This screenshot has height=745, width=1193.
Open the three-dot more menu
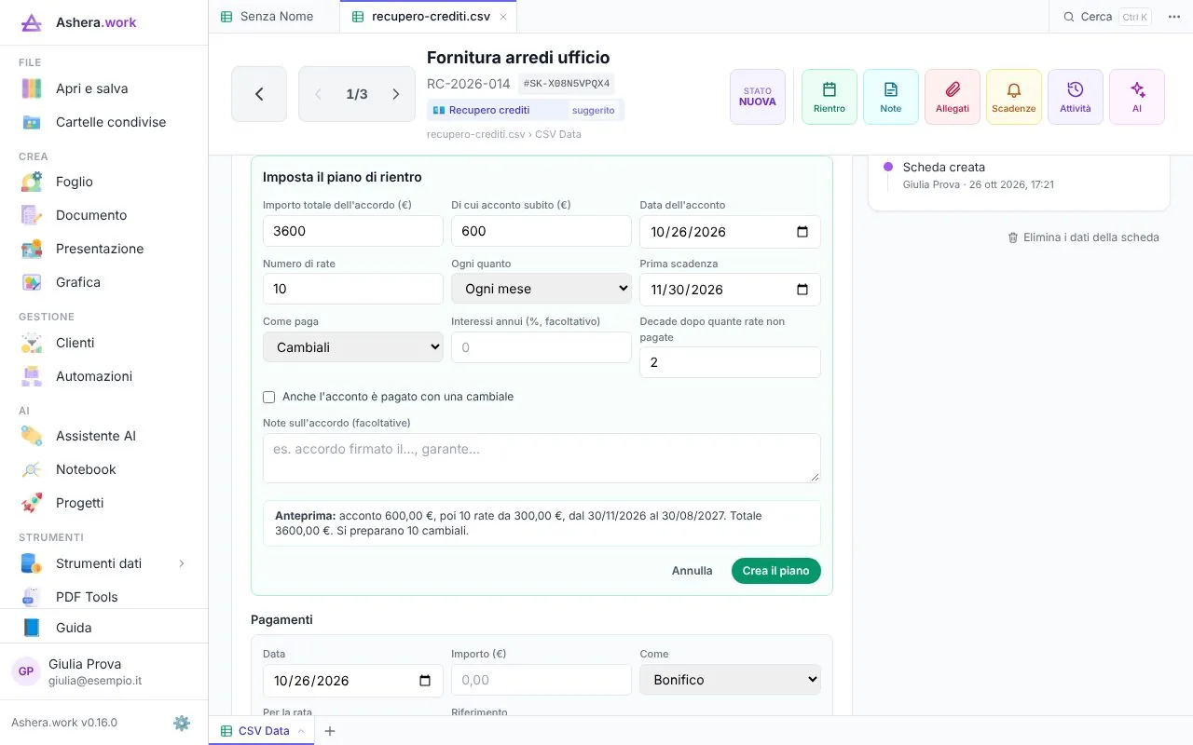[x=1174, y=17]
